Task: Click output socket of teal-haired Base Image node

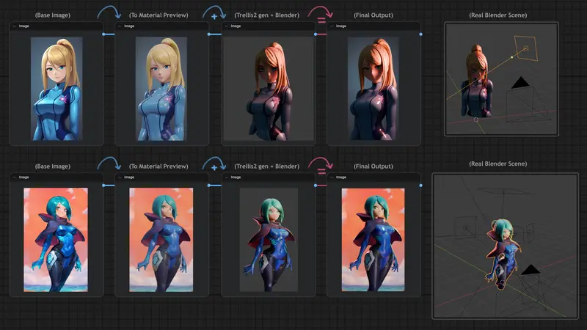Action: click(103, 185)
